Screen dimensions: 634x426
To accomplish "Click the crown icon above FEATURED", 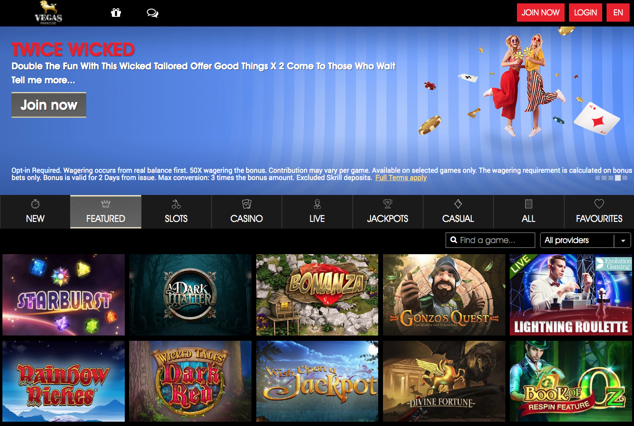I will click(106, 204).
